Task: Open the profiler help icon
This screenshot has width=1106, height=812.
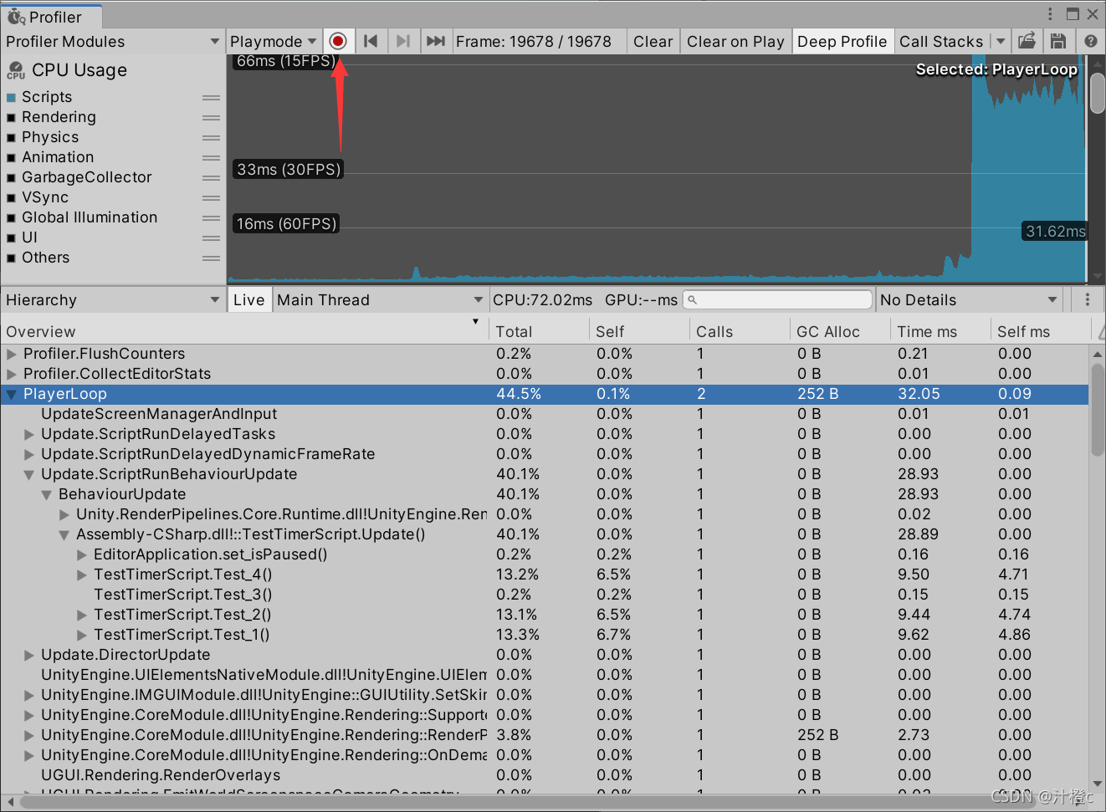Action: click(1090, 41)
